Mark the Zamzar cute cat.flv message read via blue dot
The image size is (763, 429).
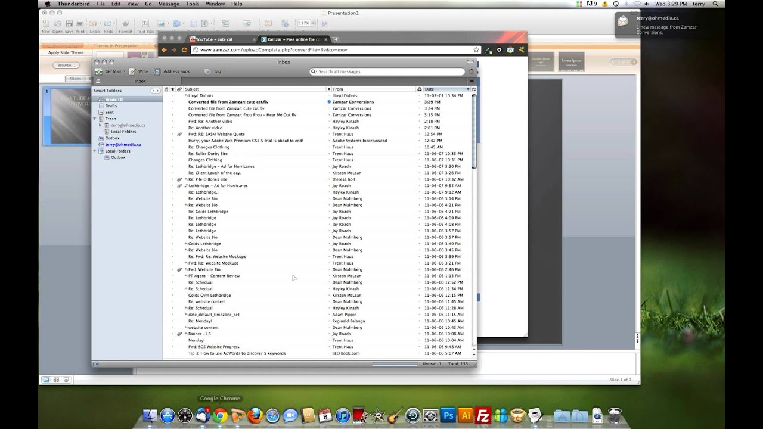tap(329, 102)
